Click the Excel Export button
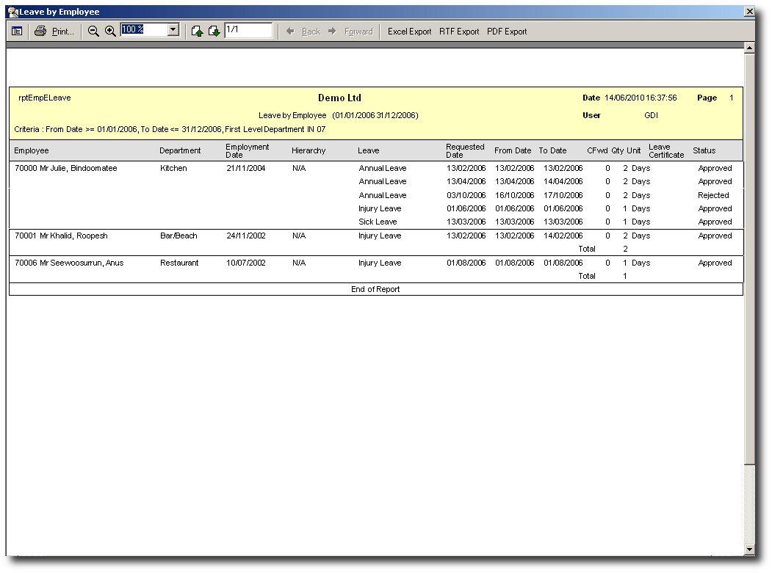Screen dimensions: 772x573 click(409, 32)
